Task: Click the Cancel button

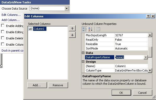Action: pos(142,93)
